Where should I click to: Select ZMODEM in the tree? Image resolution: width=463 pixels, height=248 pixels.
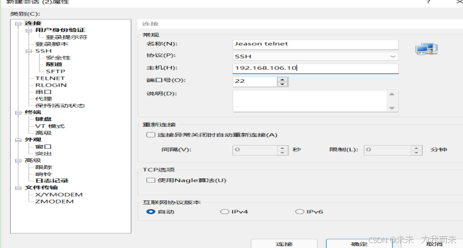[54, 202]
